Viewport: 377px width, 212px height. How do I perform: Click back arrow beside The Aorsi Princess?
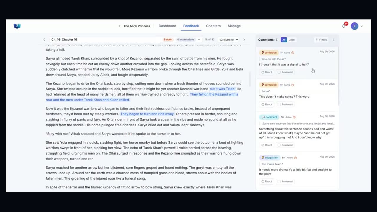point(120,26)
